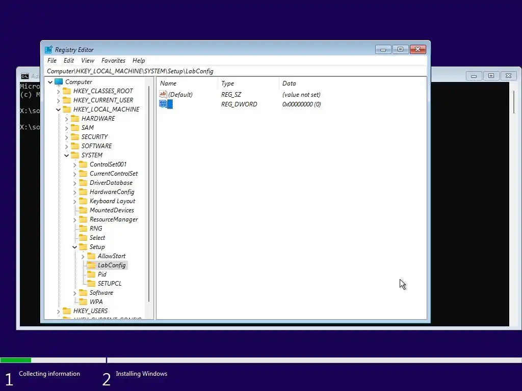
Task: Expand HKEY_CLASSES_ROOT arrow
Action: [58, 91]
